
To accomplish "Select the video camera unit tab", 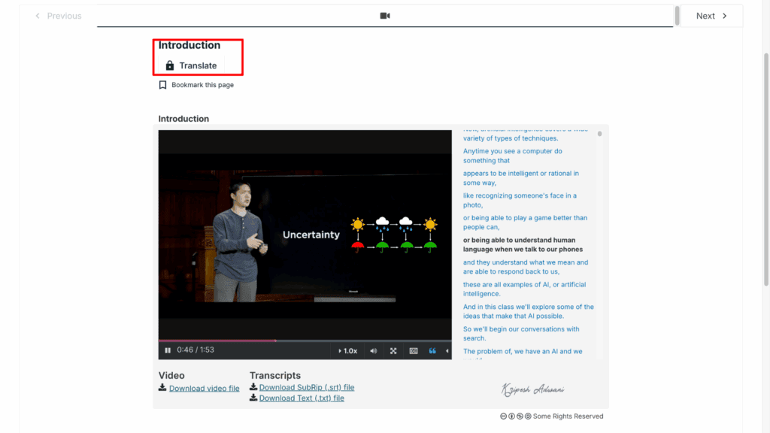I will (385, 16).
